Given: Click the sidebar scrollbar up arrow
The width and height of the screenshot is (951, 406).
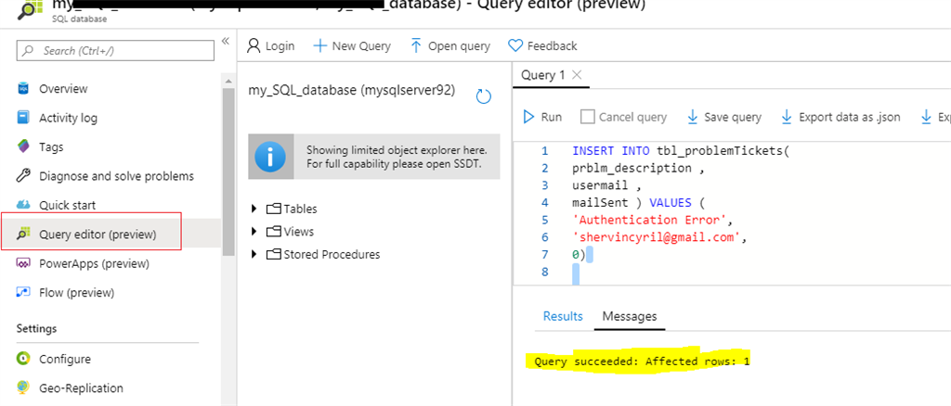Looking at the screenshot, I should pos(228,81).
